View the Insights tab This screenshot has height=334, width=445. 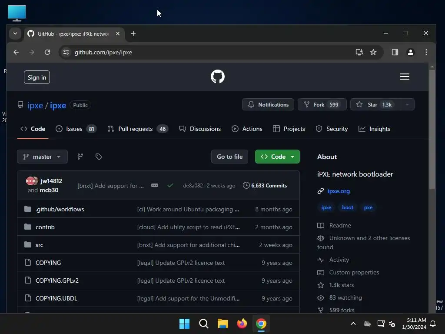(374, 129)
